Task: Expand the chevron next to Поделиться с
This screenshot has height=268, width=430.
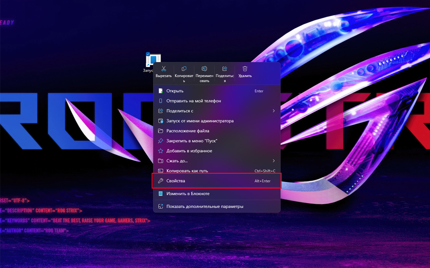Action: tap(273, 111)
